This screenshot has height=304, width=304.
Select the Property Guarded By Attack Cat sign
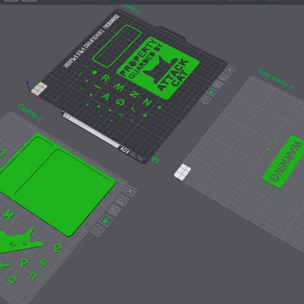pos(157,68)
